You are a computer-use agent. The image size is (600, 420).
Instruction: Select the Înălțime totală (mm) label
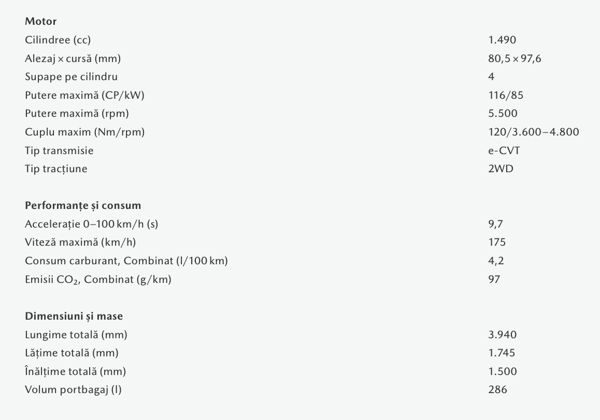tap(75, 371)
